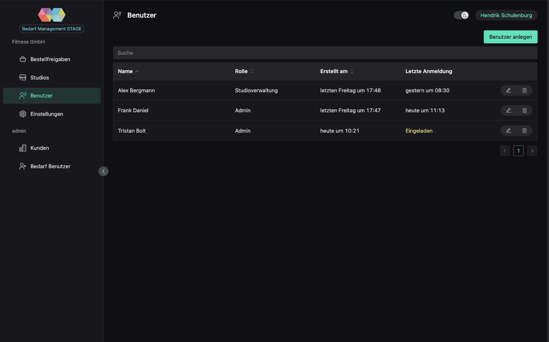Click Admin role in Frank Daniel row
The height and width of the screenshot is (342, 549).
[x=243, y=110]
